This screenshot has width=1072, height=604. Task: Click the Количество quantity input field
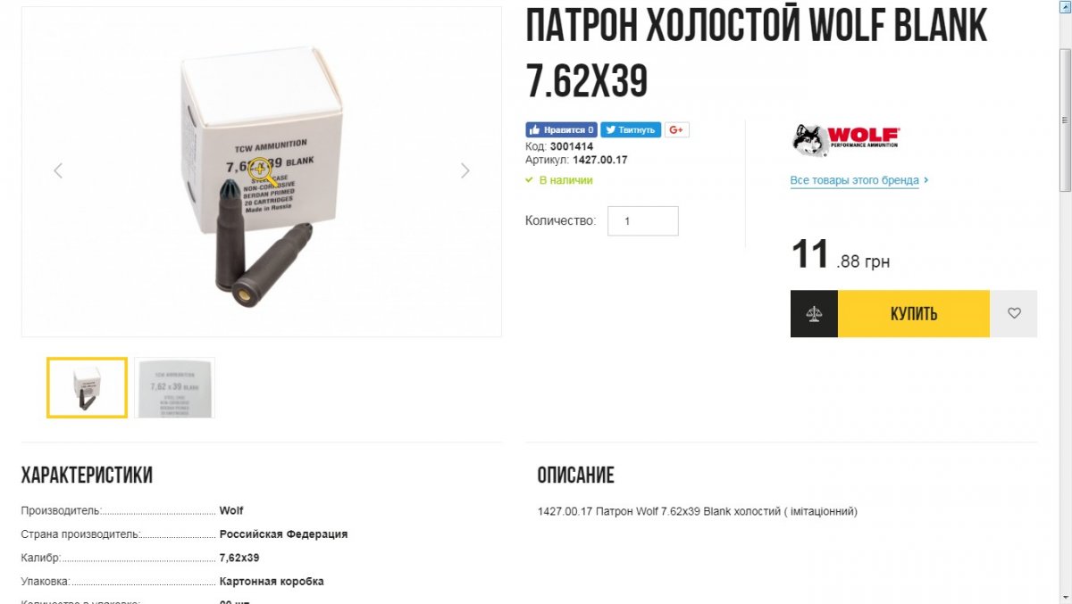click(643, 221)
